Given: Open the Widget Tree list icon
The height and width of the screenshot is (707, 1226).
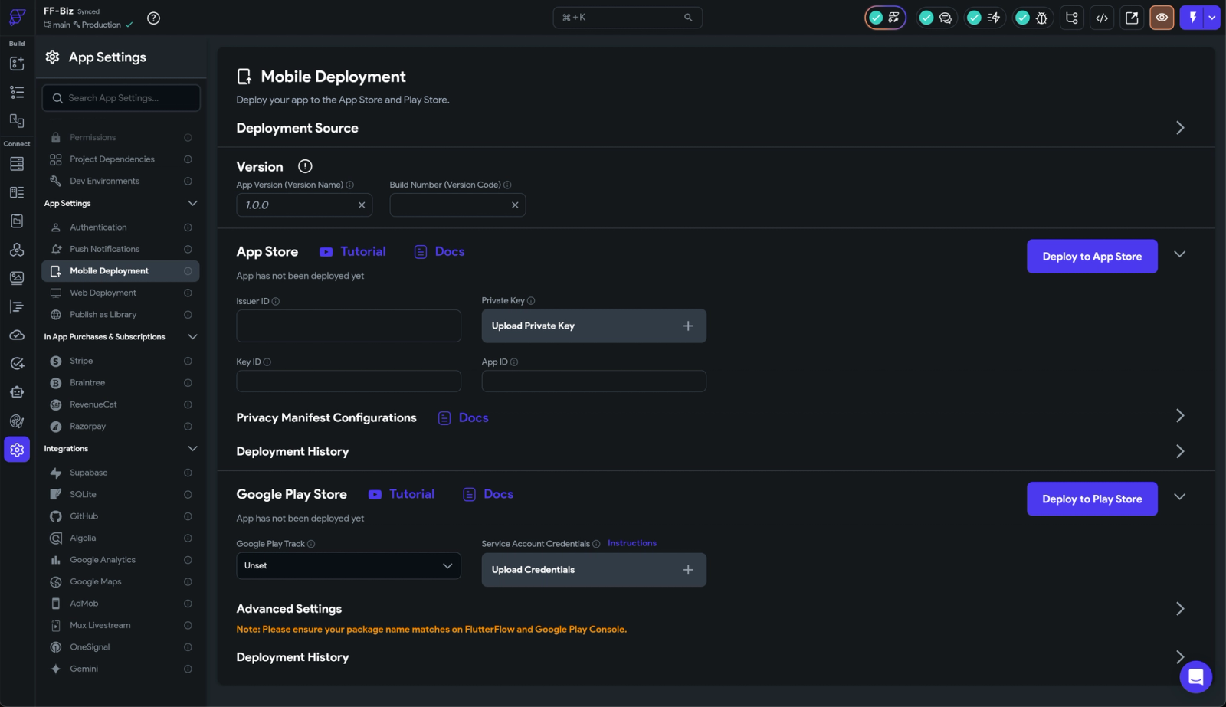Looking at the screenshot, I should click(x=17, y=92).
